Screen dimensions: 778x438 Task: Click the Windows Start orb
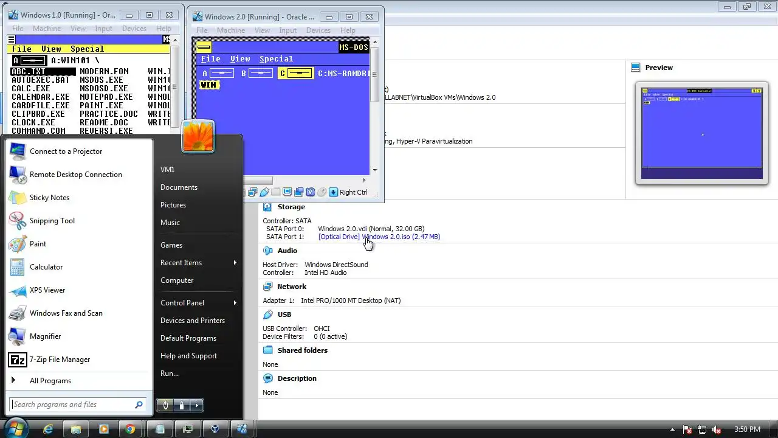[x=17, y=428]
